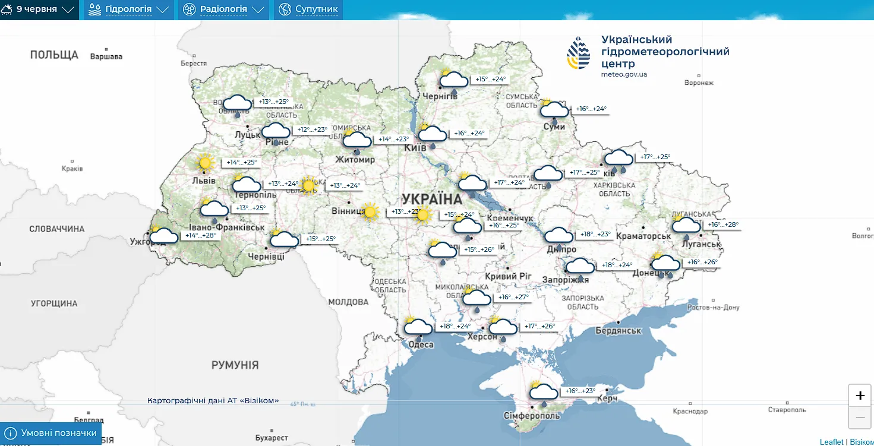Select the weather icon at Ужгород
The image size is (874, 446).
163,236
